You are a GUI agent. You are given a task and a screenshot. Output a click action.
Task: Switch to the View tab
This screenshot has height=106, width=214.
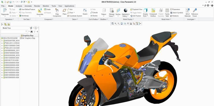60,6
